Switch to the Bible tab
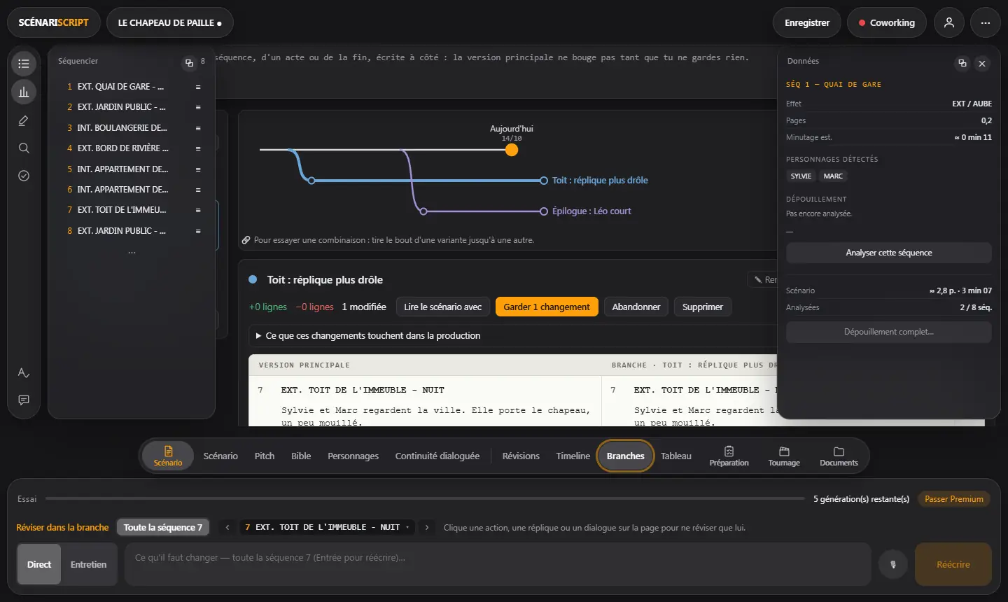This screenshot has width=1008, height=602. (x=301, y=456)
